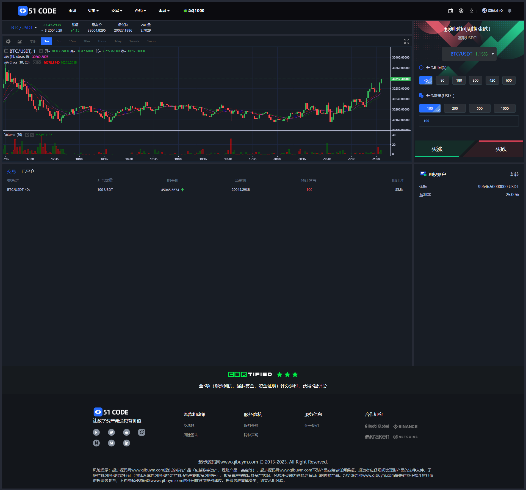Open the LinkedIn social icon in footer
526x491 pixels.
[x=126, y=443]
